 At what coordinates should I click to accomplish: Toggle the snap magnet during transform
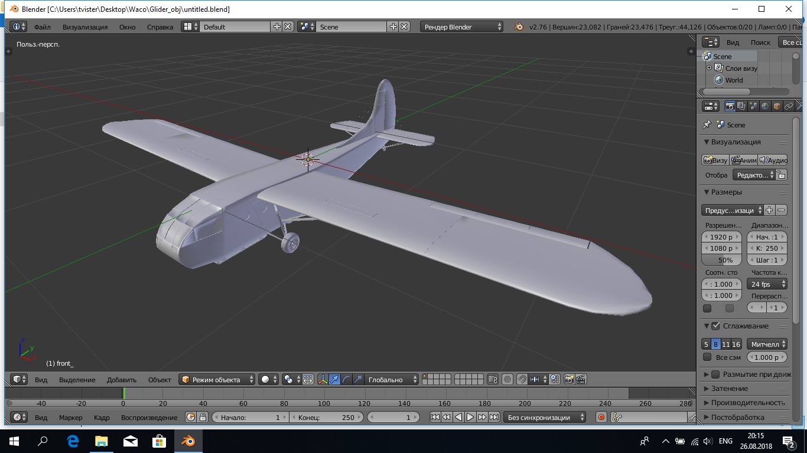tap(522, 379)
